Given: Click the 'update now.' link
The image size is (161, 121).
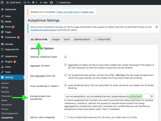Looking at the screenshot, I should coord(88,12).
